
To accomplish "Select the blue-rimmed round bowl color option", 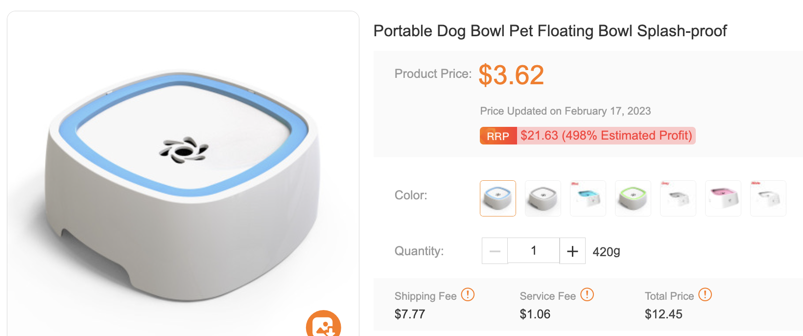I will [x=498, y=198].
